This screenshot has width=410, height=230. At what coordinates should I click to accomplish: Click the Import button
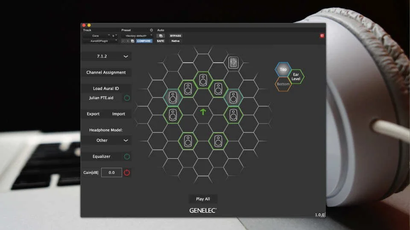point(118,114)
